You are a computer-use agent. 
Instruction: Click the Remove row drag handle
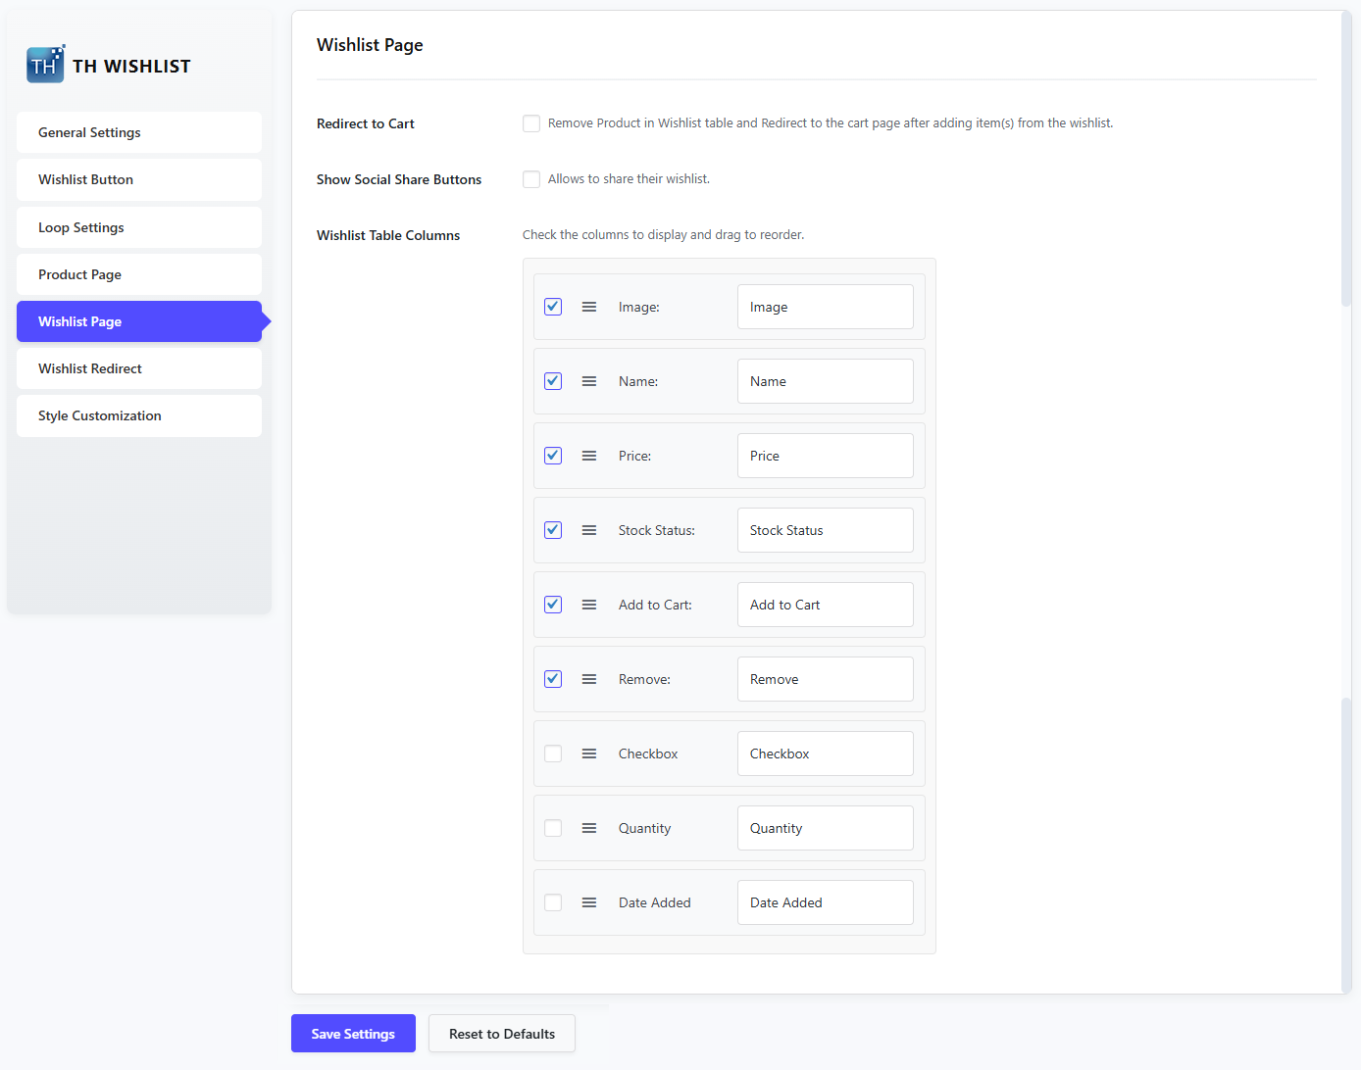pos(589,679)
